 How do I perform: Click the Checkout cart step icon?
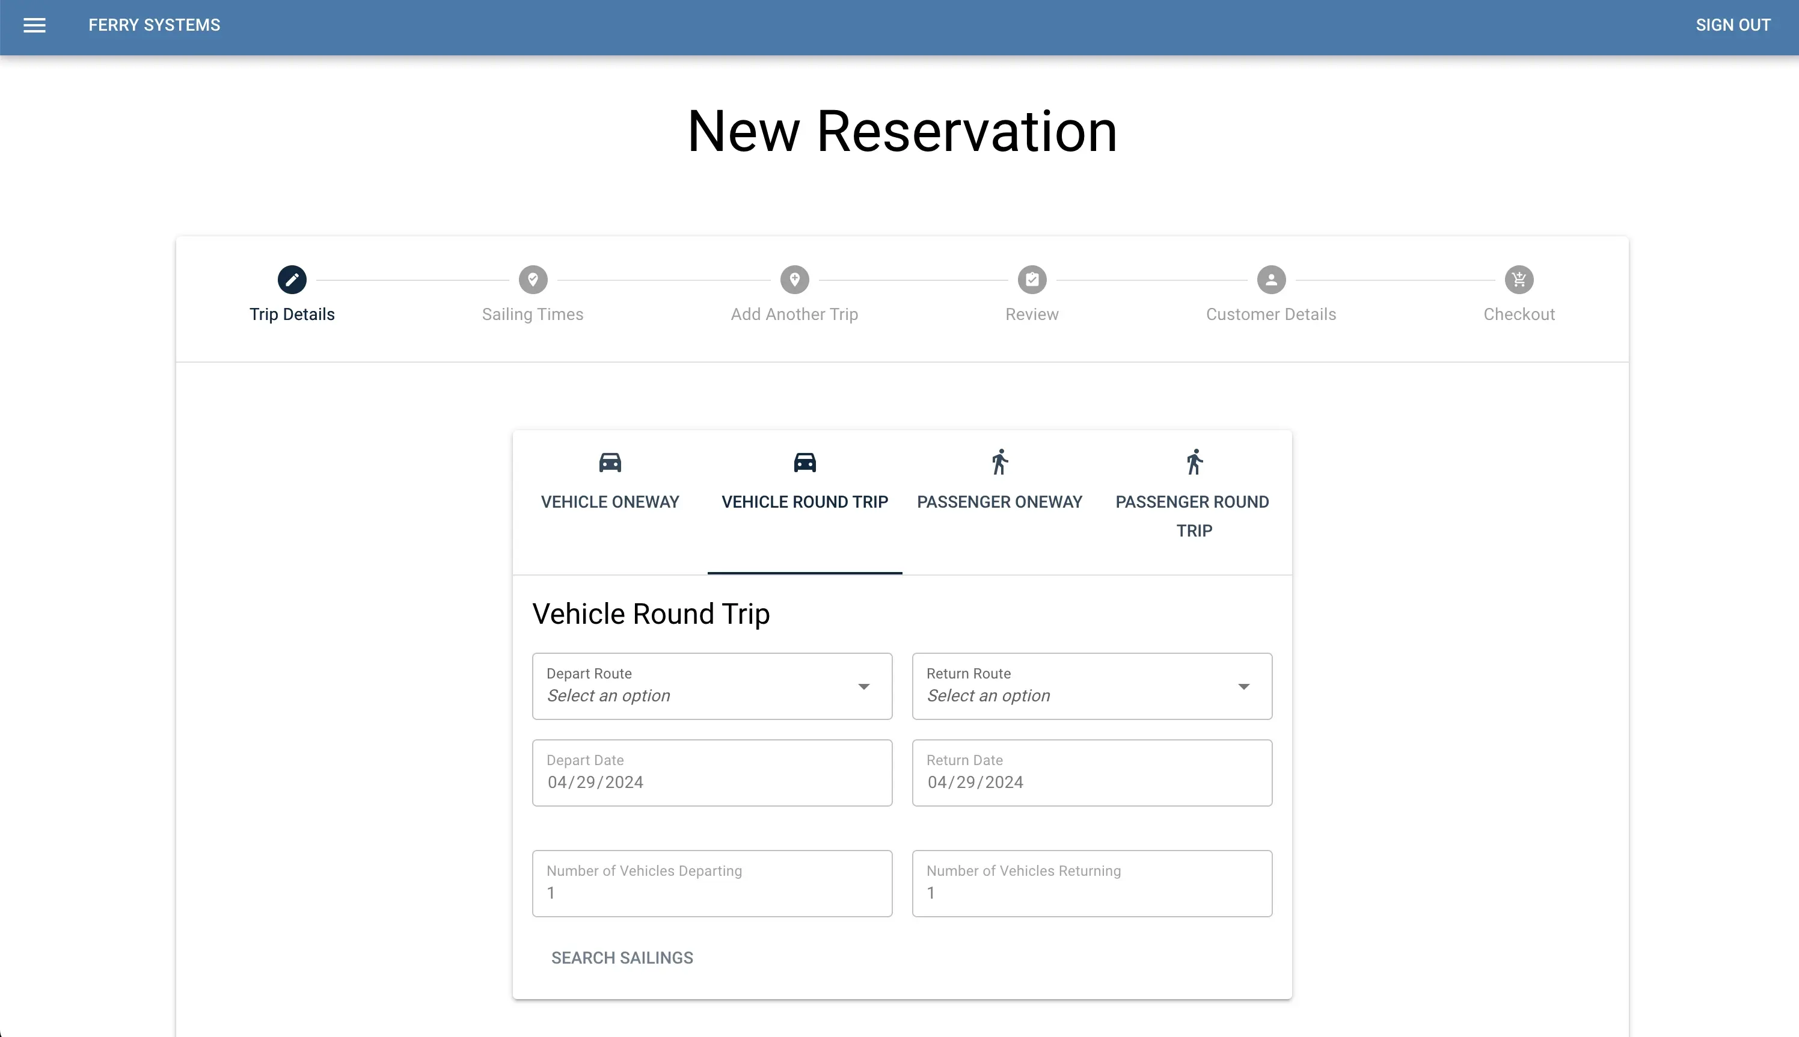point(1518,280)
